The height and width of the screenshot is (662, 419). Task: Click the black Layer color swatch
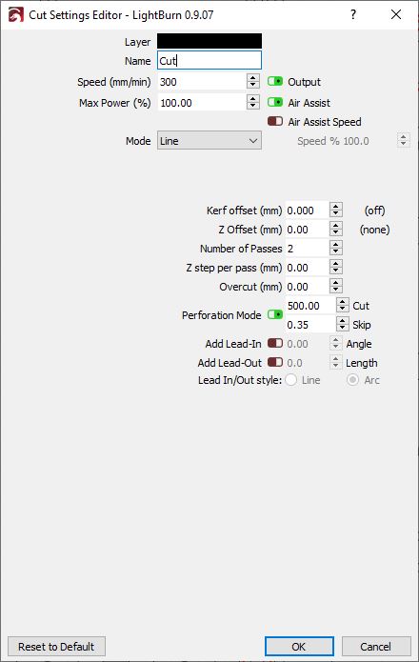[x=209, y=41]
